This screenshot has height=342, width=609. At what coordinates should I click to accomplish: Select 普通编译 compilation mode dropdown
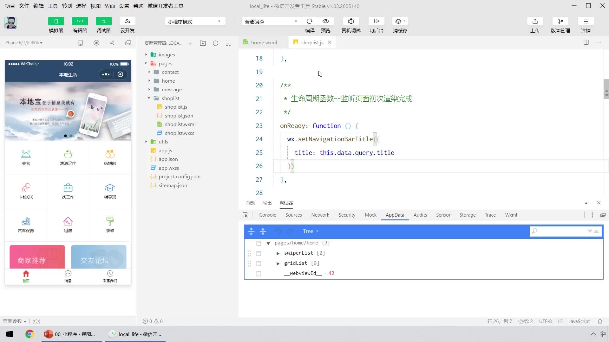[270, 21]
